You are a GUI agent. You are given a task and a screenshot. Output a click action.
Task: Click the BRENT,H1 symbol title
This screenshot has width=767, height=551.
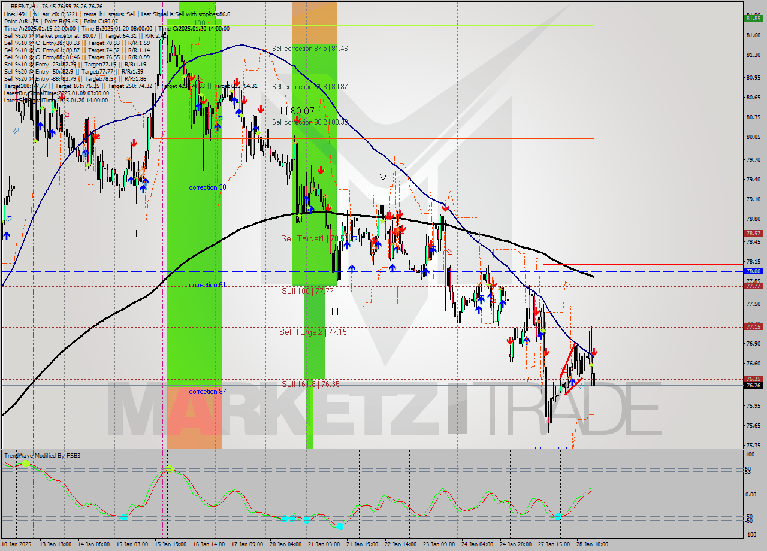pyautogui.click(x=26, y=7)
